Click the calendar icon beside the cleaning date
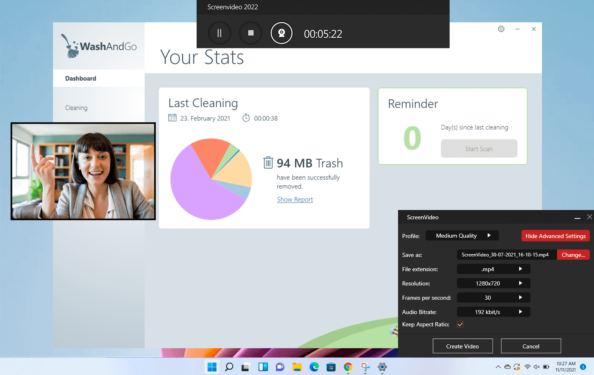The image size is (594, 375). (172, 118)
